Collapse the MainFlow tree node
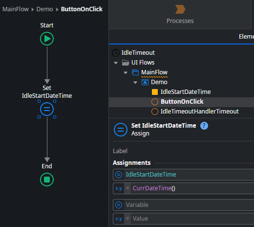This screenshot has width=254, height=227. (126, 72)
